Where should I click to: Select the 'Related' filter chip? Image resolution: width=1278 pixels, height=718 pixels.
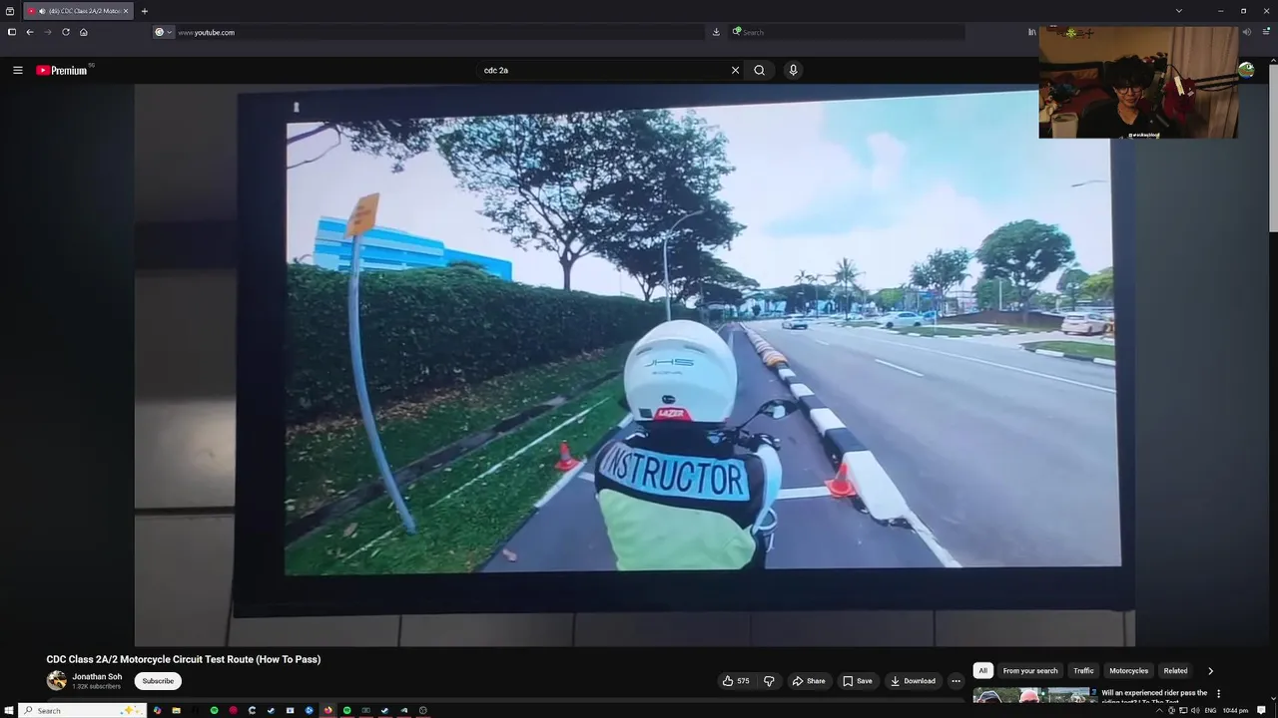click(x=1175, y=671)
